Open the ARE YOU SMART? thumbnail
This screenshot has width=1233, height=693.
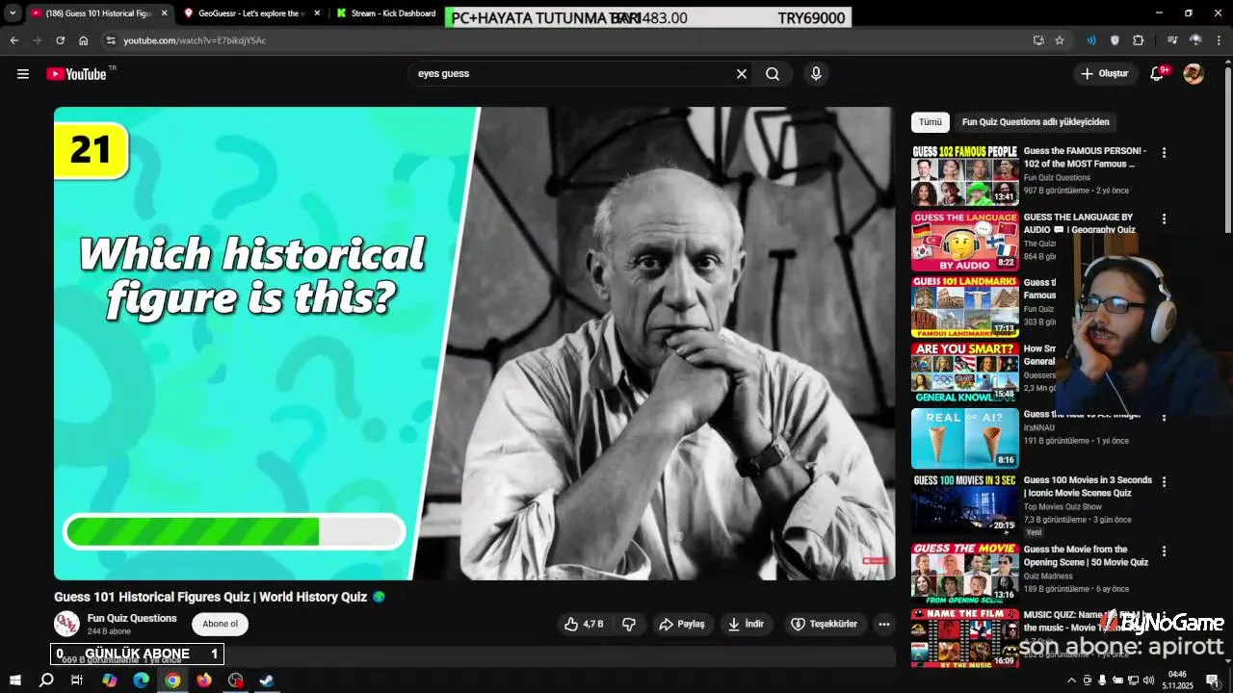point(965,372)
